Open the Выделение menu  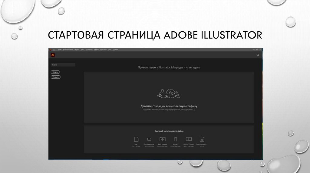89,50
